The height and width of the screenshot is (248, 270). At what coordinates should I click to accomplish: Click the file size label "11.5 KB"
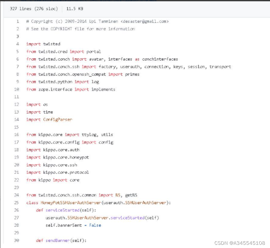point(75,9)
